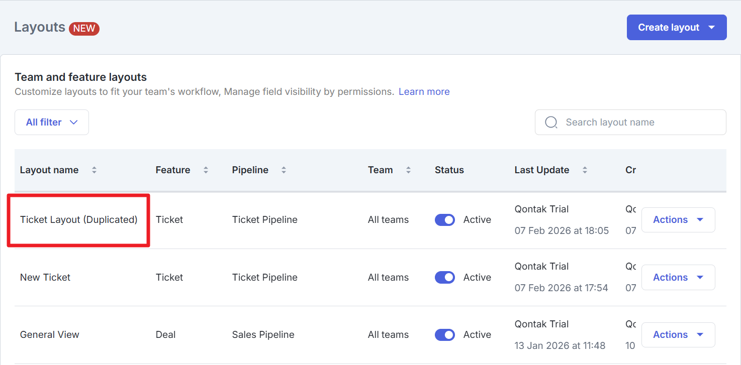Follow the Learn more link
This screenshot has height=365, width=741.
click(424, 92)
